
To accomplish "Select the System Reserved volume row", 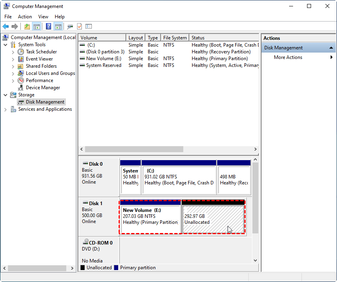I will pyautogui.click(x=168, y=65).
